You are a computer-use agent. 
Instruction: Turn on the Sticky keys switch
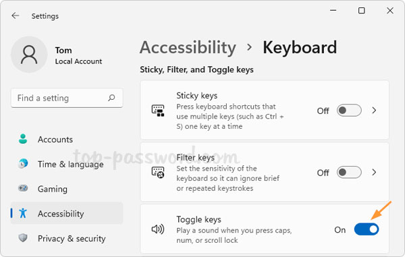(x=349, y=111)
